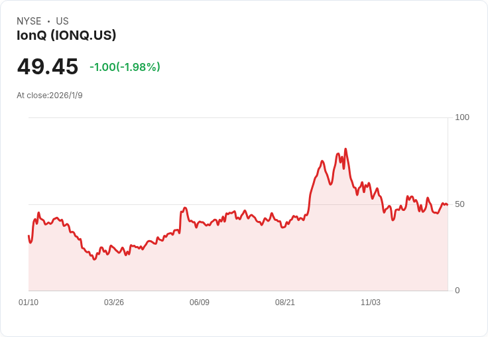Image resolution: width=488 pixels, height=337 pixels.
Task: Click the IonQ (IONQ.US) stock title
Action: [x=66, y=36]
